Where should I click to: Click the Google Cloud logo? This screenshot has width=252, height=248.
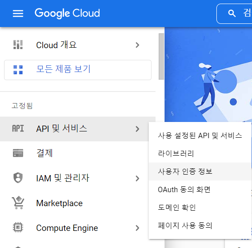(67, 14)
